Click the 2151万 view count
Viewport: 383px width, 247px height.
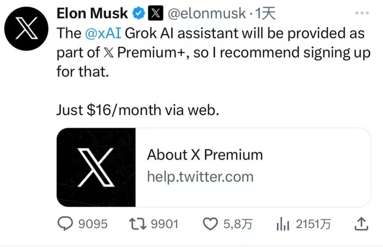(314, 224)
